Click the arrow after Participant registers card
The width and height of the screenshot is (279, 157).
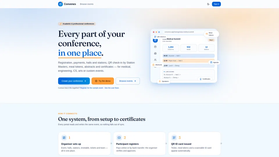(166, 143)
